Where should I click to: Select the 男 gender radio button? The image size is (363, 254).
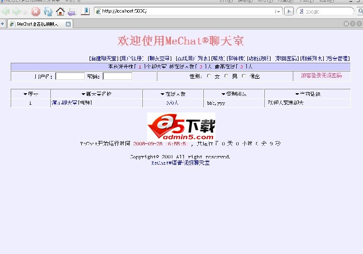pyautogui.click(x=227, y=76)
